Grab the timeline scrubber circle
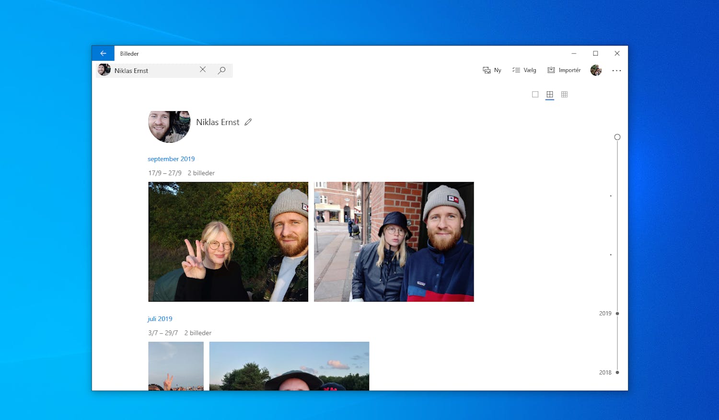This screenshot has width=719, height=420. point(617,137)
